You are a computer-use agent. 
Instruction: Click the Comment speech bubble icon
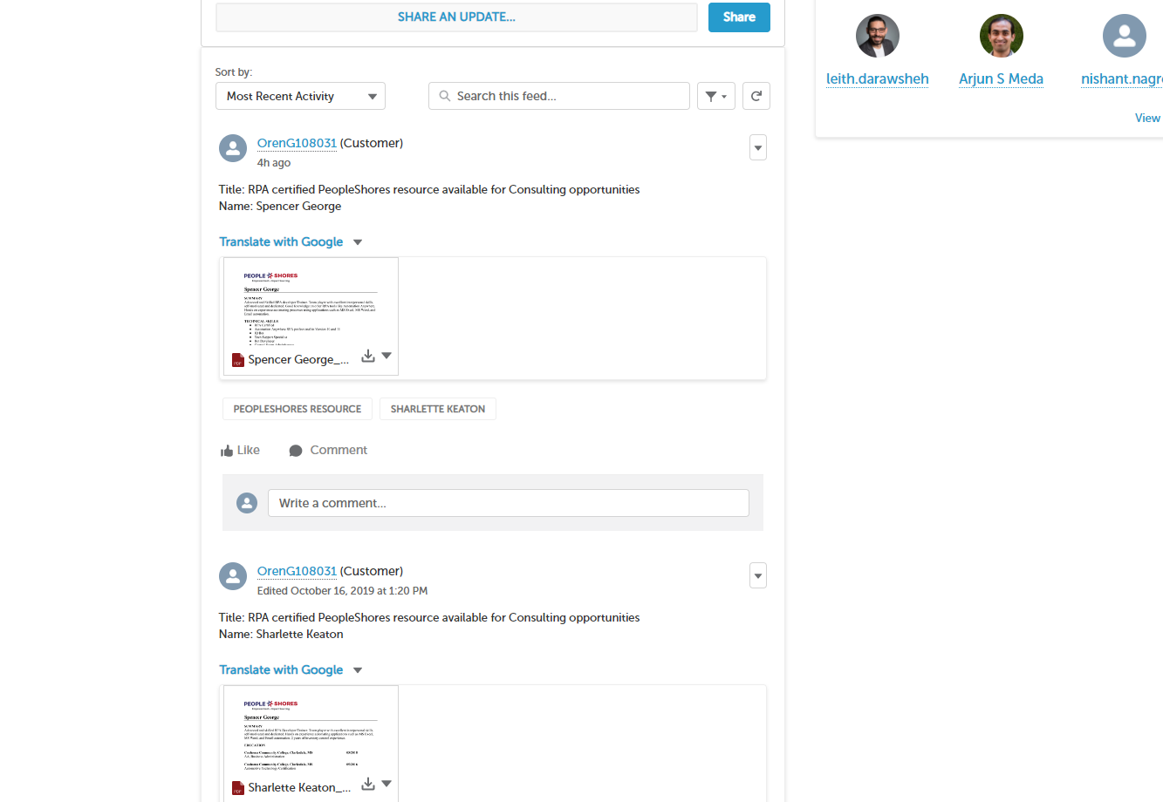pos(296,451)
